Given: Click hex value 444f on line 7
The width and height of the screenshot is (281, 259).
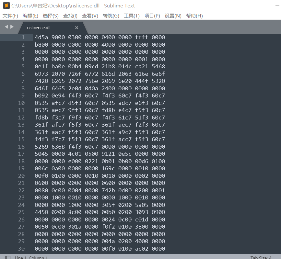Looking at the screenshot, I should click(142, 81).
